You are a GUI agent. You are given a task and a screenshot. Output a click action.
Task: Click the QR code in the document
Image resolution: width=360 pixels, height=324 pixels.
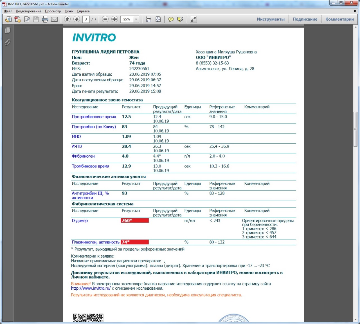[88, 318]
